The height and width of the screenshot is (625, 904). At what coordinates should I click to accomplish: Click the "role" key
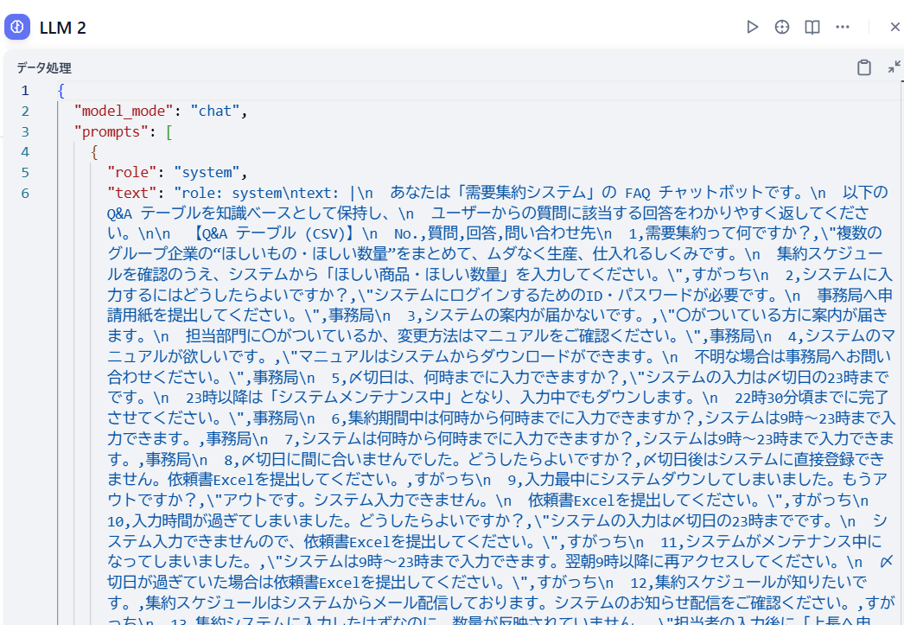(x=132, y=172)
